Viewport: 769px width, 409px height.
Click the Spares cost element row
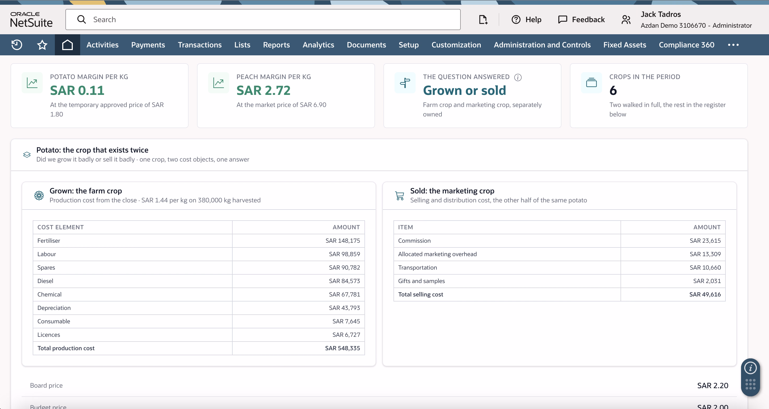click(199, 267)
